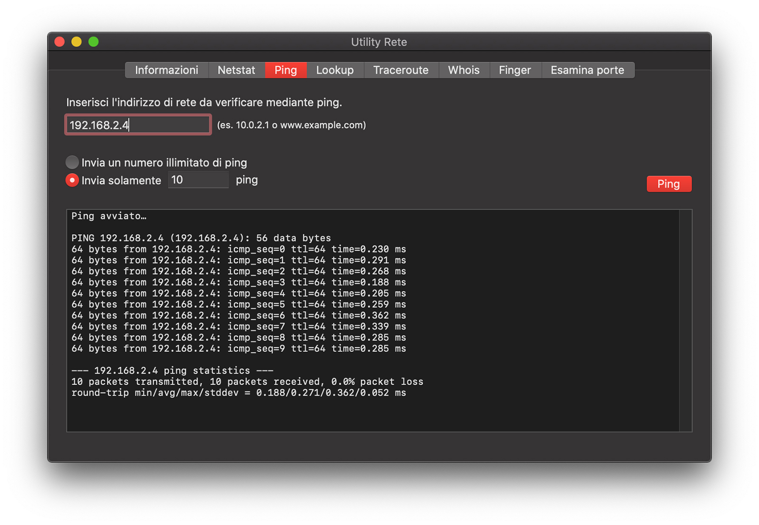Show the Esamina porte tab
Image resolution: width=759 pixels, height=525 pixels.
587,70
